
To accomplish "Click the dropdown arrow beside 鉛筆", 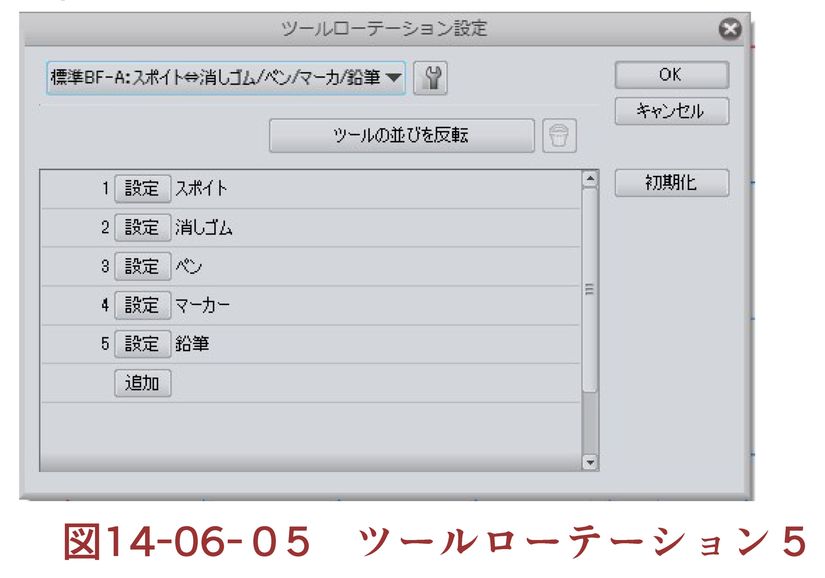I will 394,77.
